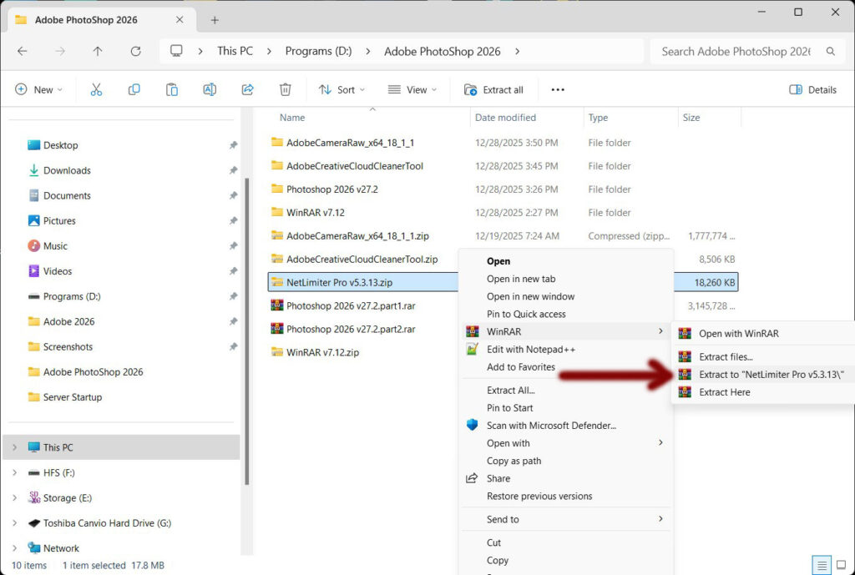Expand the This PC tree node
855x575 pixels.
[14, 447]
